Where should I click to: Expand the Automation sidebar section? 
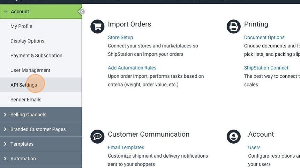(x=23, y=158)
